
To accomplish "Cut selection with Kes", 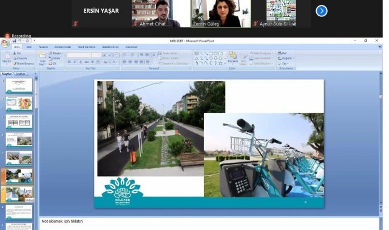I will tap(18, 53).
